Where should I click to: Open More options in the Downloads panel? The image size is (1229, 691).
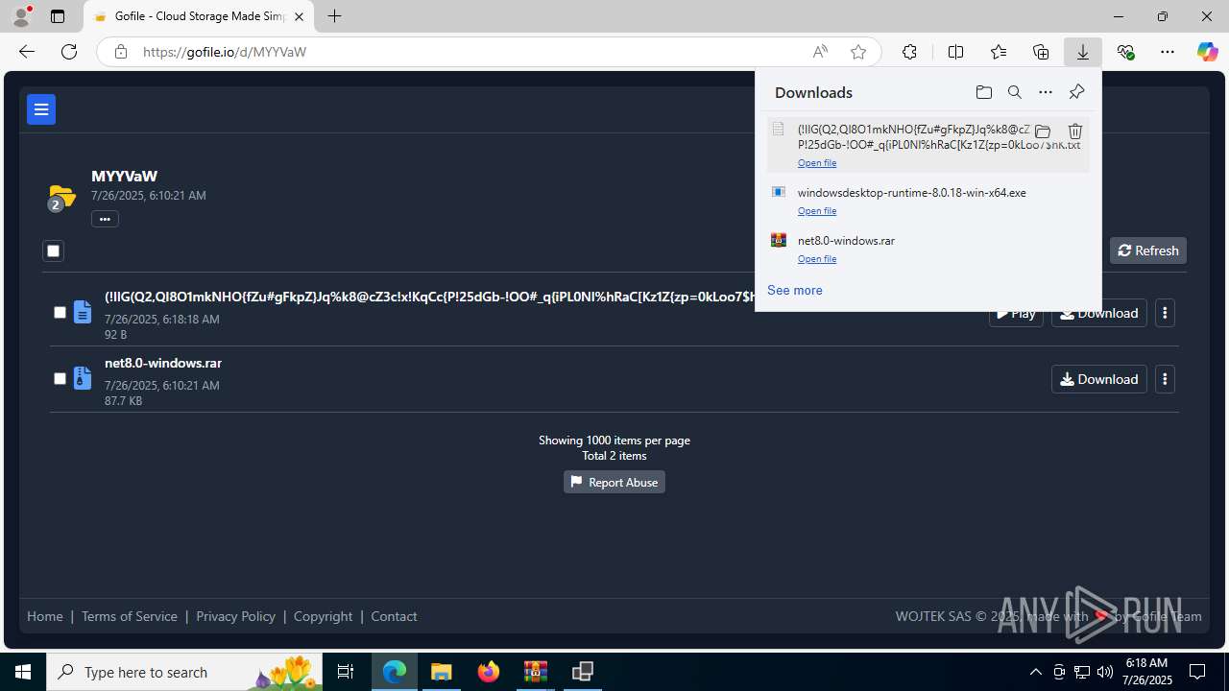pos(1046,92)
